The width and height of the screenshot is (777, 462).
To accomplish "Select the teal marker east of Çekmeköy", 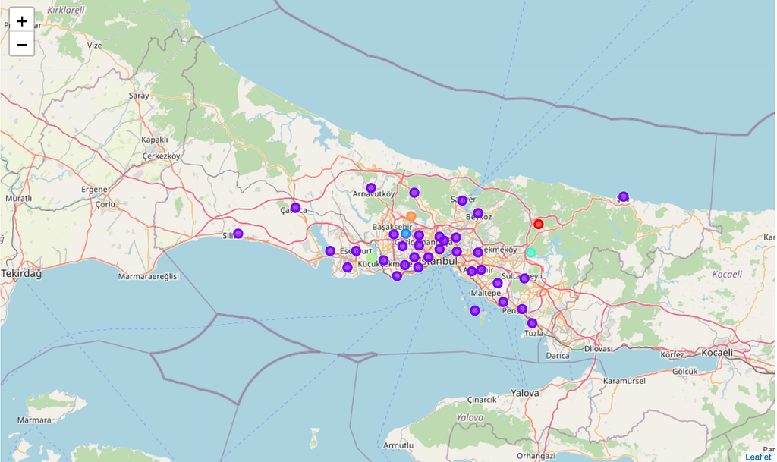I will pyautogui.click(x=530, y=253).
